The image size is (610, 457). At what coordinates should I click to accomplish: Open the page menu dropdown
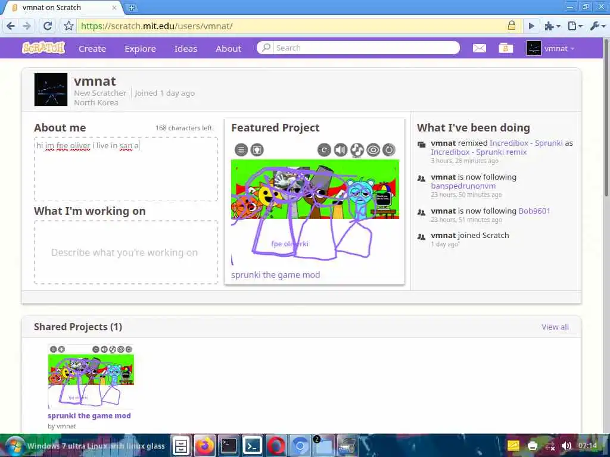point(575,26)
